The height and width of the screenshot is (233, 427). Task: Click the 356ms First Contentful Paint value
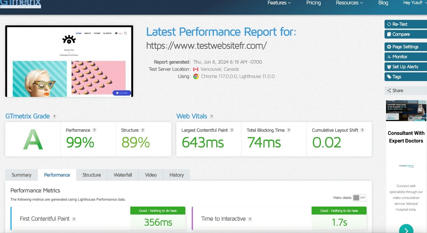tap(158, 222)
